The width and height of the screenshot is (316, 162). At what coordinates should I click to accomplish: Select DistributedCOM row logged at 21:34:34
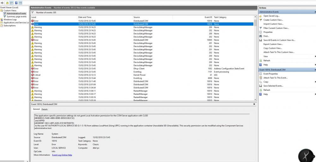pos(142,88)
